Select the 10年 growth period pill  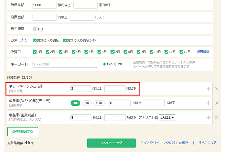[x=99, y=103]
